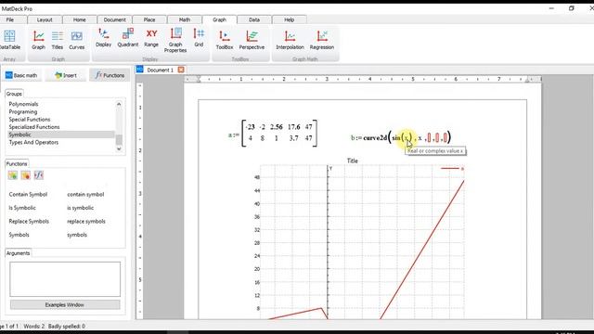The height and width of the screenshot is (334, 594).
Task: Close the Document 1 tab
Action: [181, 70]
